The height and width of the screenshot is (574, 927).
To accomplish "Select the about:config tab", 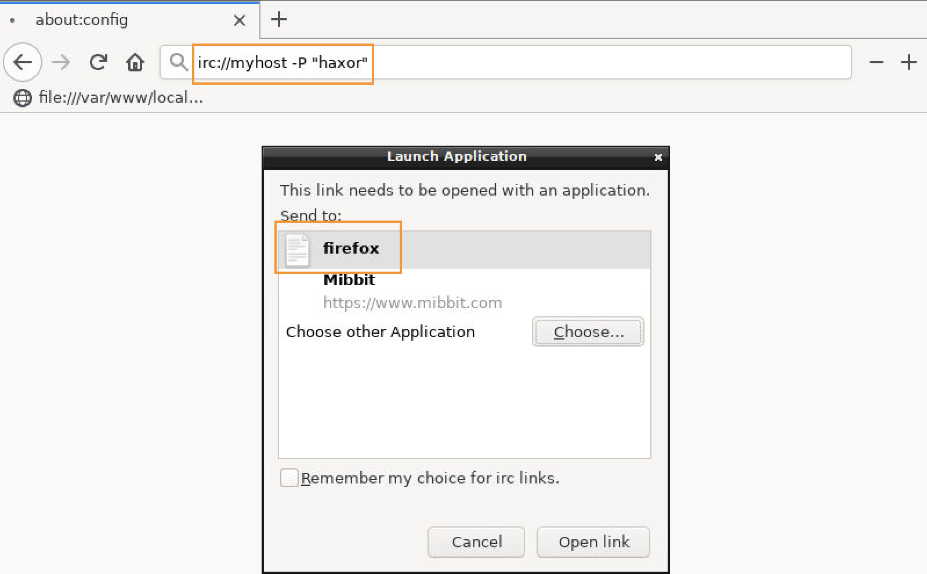I will 129,20.
